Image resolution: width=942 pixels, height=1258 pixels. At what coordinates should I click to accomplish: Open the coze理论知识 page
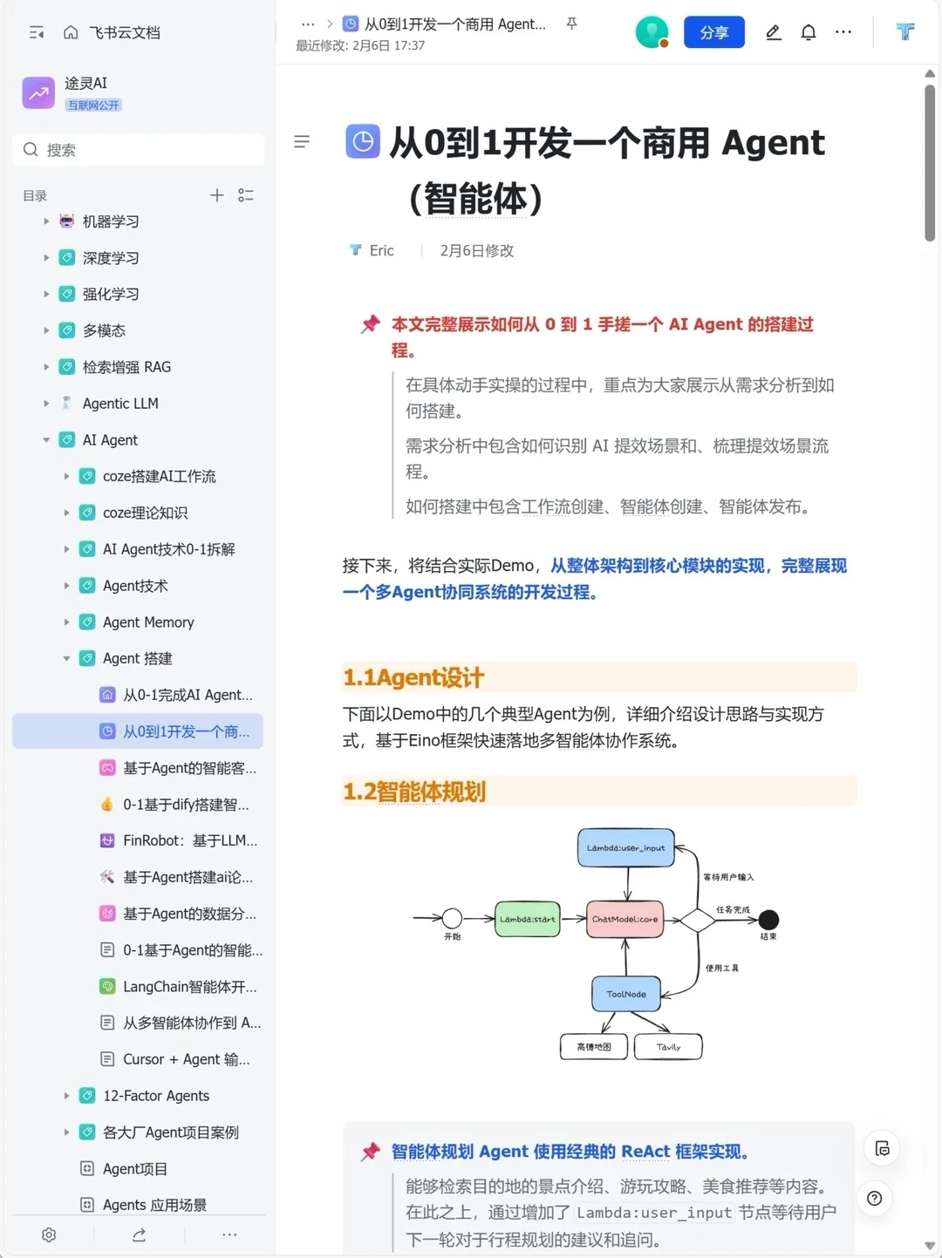(145, 513)
